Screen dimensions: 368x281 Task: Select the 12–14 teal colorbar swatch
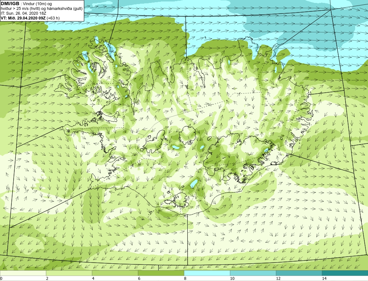pyautogui.click(x=299, y=273)
